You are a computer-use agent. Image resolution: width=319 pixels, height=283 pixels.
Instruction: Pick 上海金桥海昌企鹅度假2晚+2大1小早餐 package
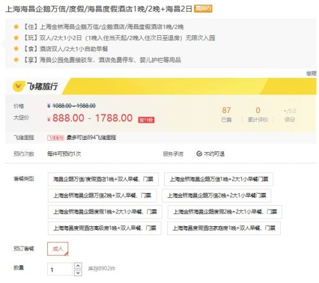click(225, 212)
